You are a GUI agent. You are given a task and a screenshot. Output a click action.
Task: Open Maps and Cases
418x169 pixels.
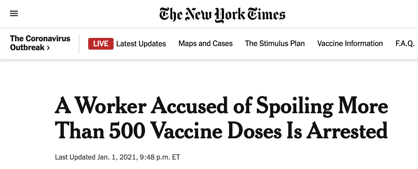(205, 44)
